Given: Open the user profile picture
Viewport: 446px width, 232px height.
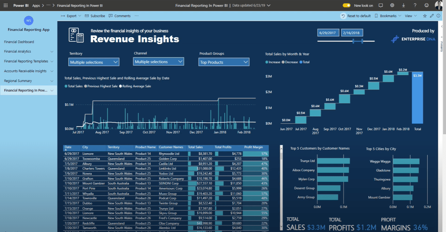Looking at the screenshot, I should point(438,5).
